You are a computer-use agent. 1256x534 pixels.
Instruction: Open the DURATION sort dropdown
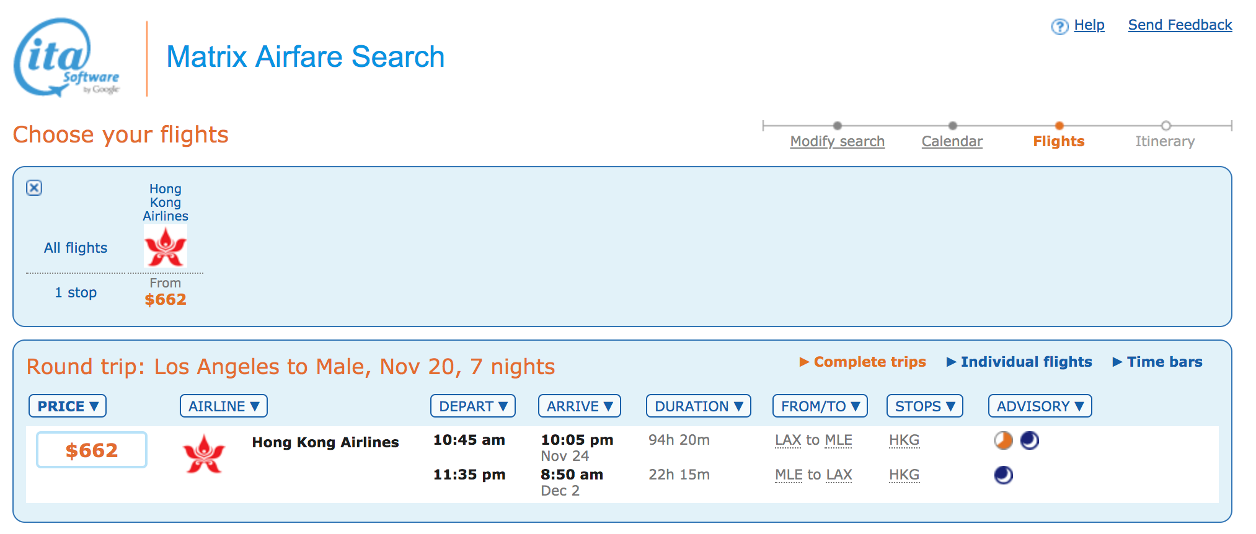698,406
